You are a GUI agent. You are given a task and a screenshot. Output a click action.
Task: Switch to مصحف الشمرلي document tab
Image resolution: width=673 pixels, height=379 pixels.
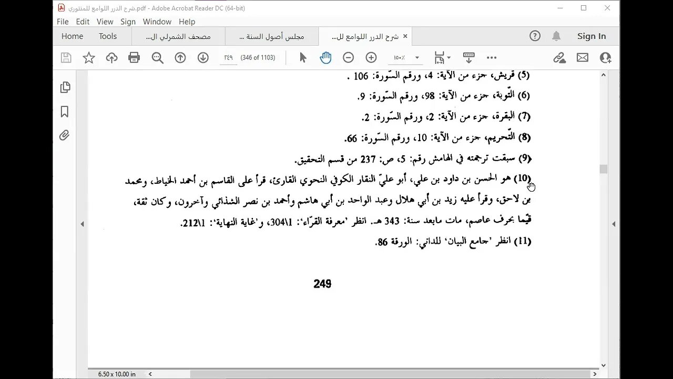178,36
